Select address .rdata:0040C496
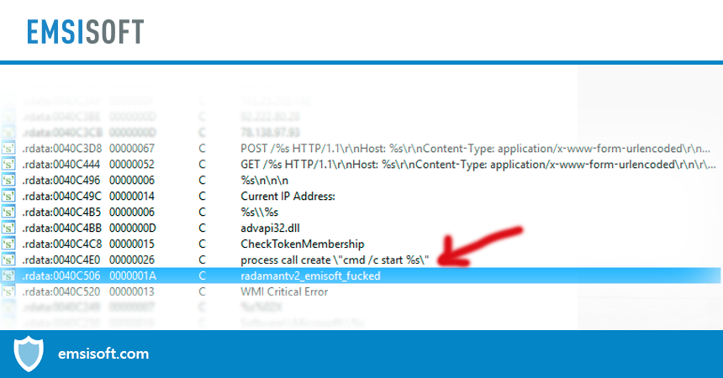This screenshot has width=723, height=378. coord(61,181)
